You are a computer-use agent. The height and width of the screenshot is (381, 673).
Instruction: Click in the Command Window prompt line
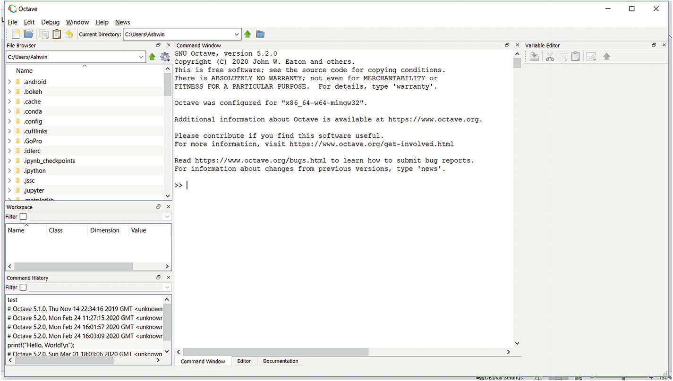click(x=344, y=185)
